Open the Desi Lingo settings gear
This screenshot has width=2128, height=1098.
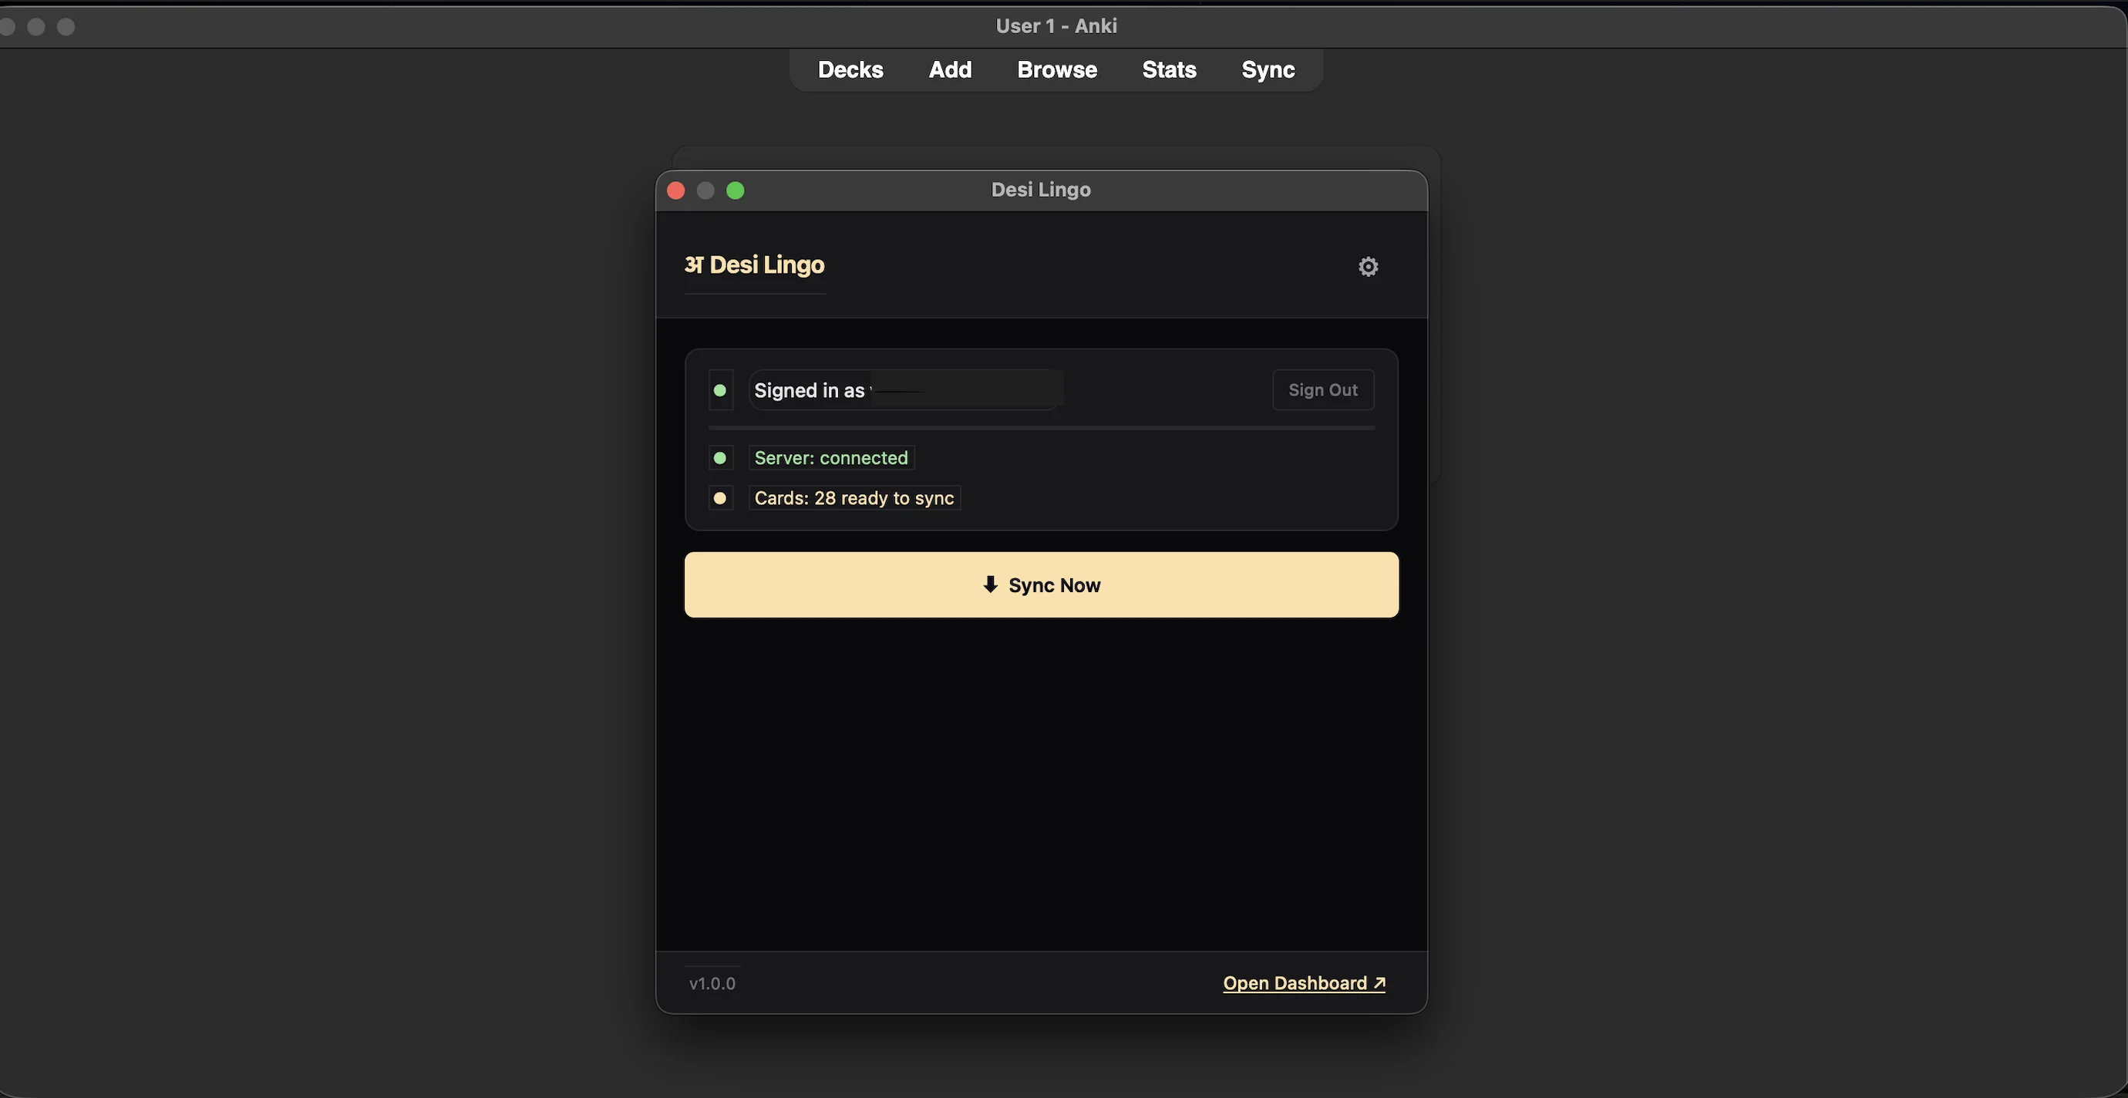pyautogui.click(x=1367, y=266)
